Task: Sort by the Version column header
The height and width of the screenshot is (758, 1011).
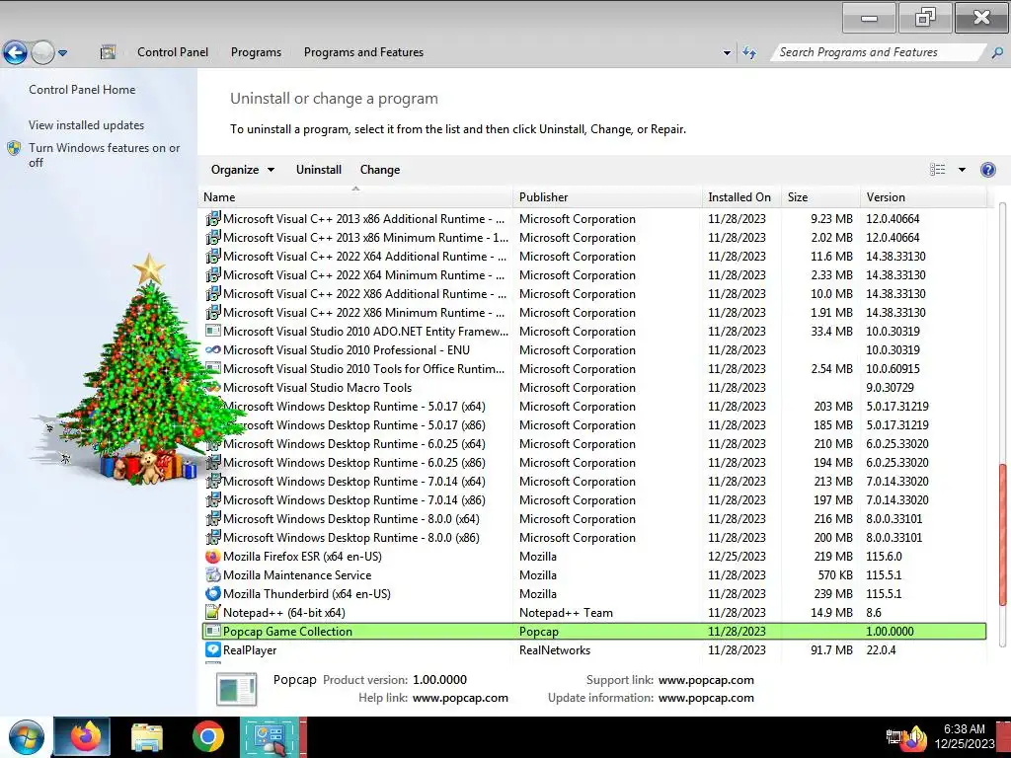Action: tap(923, 197)
